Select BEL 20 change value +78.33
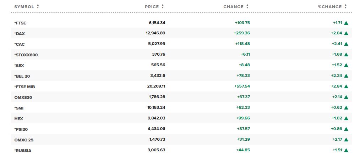Screen dimensions: 360x168 243,75
